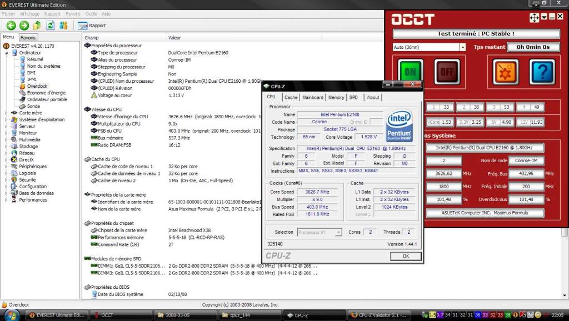Open CPU-Z Validator from the taskbar
Screen dimensions: 569x321
click(379, 315)
